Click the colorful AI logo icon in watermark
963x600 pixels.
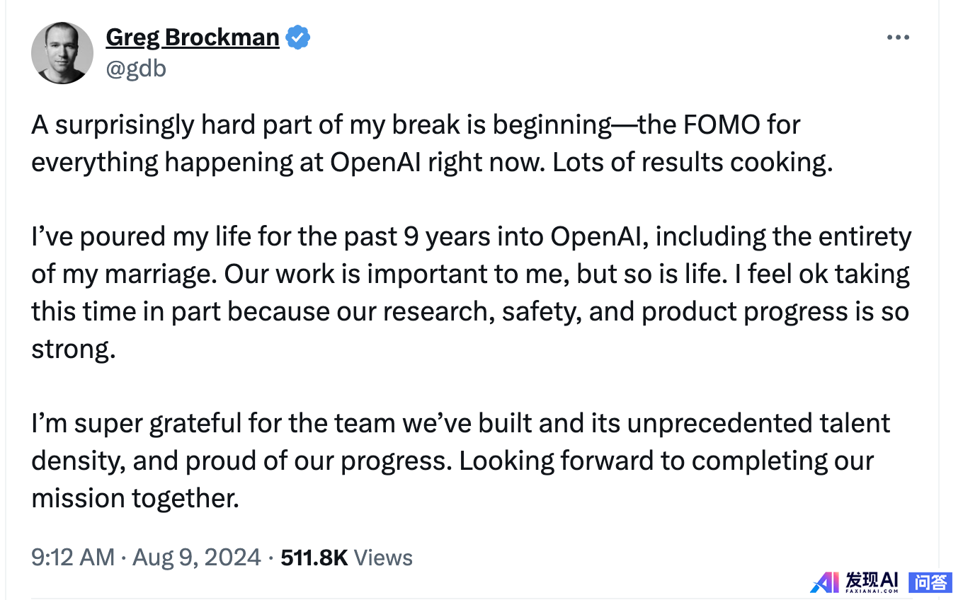(825, 582)
